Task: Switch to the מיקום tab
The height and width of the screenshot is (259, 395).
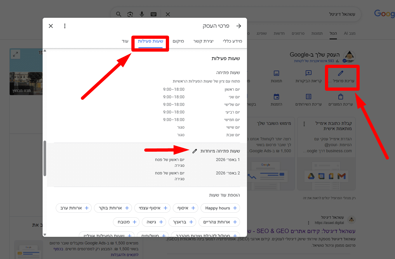Action: point(178,41)
